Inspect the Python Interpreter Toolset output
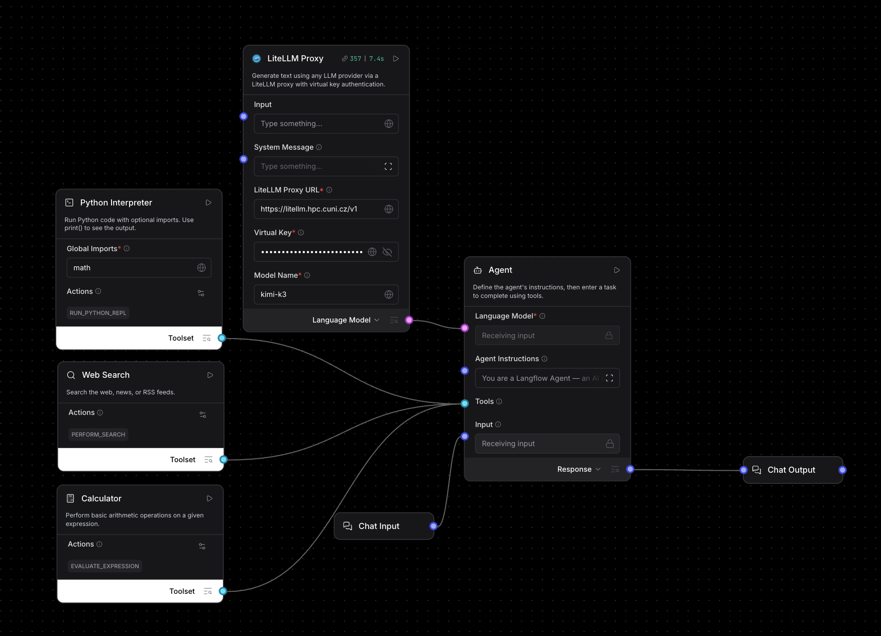Viewport: 881px width, 636px height. [206, 338]
